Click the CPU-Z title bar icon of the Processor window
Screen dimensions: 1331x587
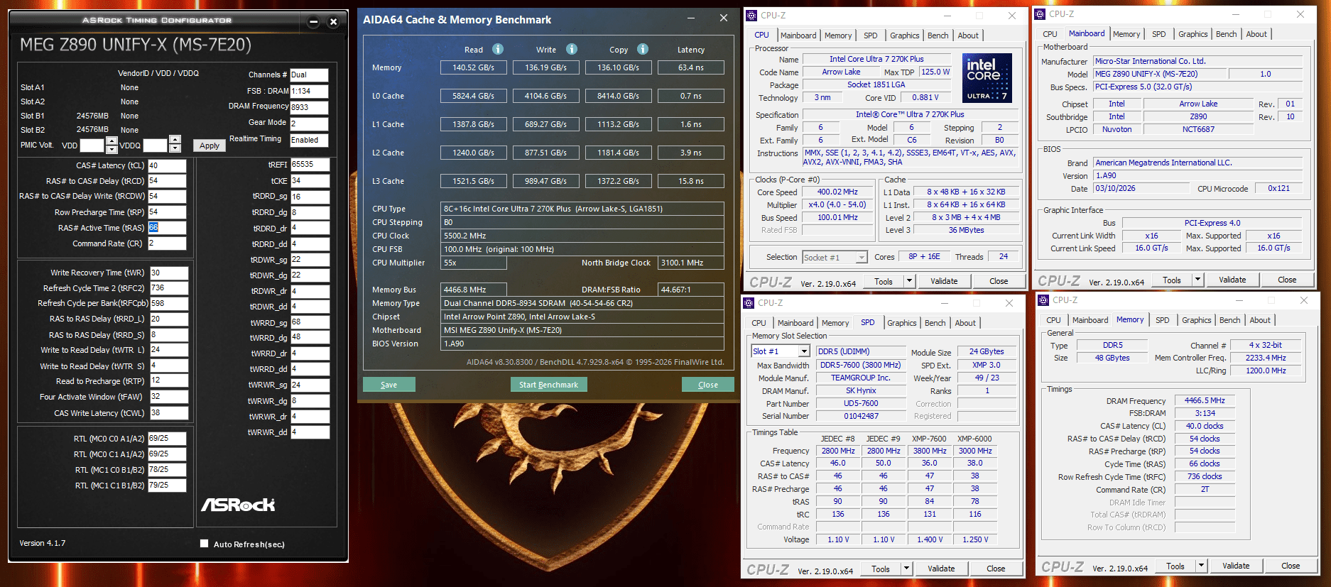point(751,15)
